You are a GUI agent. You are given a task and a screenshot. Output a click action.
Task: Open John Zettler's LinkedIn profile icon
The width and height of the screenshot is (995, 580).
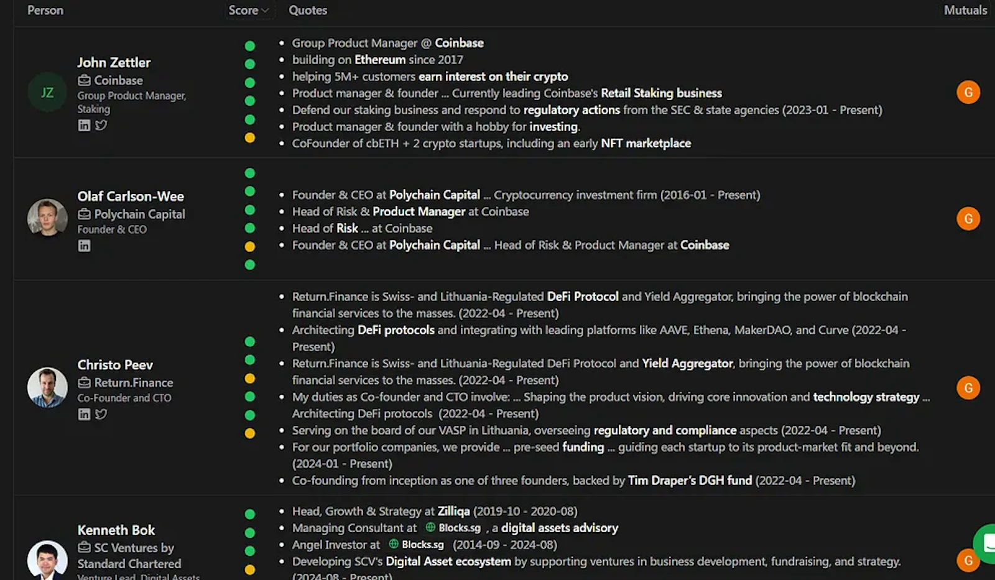(84, 125)
